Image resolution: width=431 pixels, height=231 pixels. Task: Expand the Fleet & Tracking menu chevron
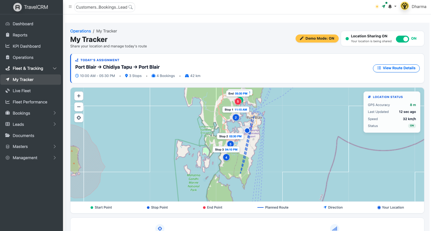(55, 68)
